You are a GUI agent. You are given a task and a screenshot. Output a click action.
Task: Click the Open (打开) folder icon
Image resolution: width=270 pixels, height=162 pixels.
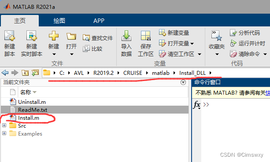tap(71, 37)
